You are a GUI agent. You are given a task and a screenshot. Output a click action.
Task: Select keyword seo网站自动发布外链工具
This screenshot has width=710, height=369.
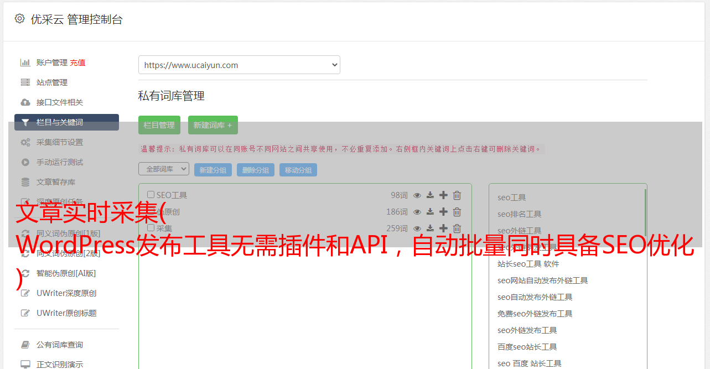click(x=543, y=280)
